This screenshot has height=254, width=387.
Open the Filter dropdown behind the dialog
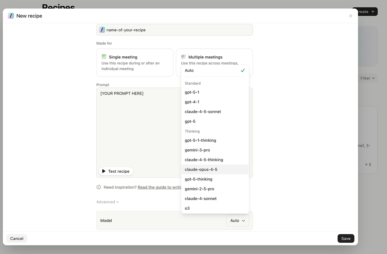[368, 78]
